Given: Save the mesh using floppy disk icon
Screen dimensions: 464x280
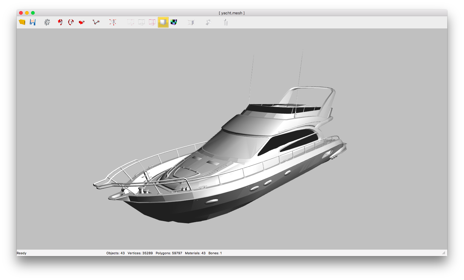Looking at the screenshot, I should (x=33, y=22).
